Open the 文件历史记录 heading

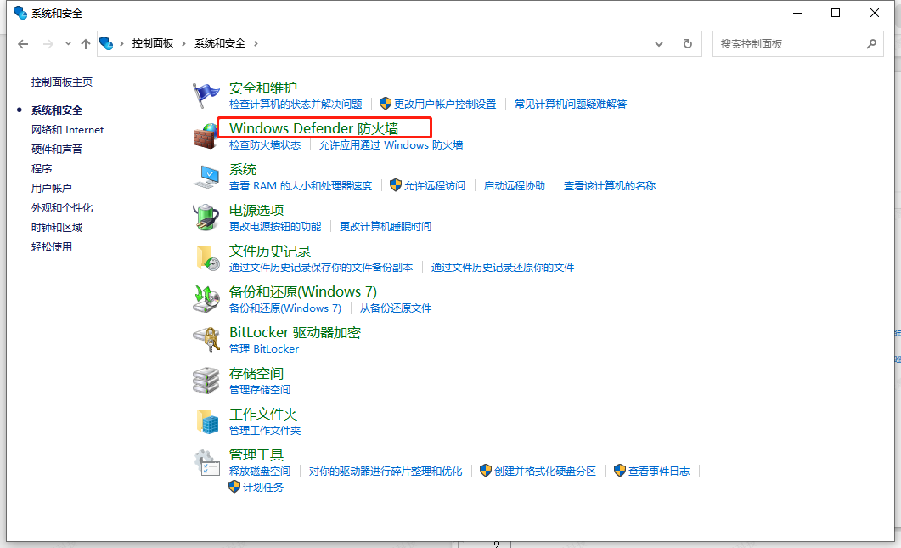[x=270, y=251]
